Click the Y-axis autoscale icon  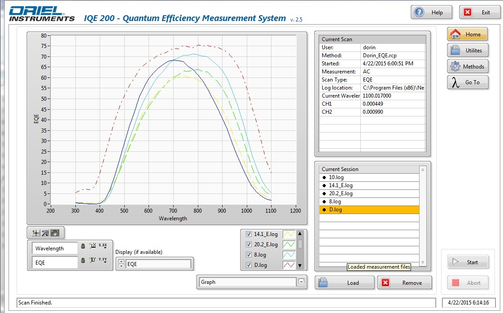coord(93,260)
